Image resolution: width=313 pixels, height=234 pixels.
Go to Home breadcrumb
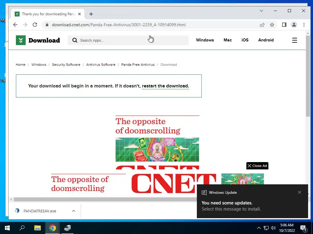pyautogui.click(x=20, y=65)
